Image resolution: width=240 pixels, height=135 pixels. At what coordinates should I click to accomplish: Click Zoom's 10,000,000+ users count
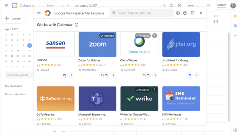[x=90, y=70]
